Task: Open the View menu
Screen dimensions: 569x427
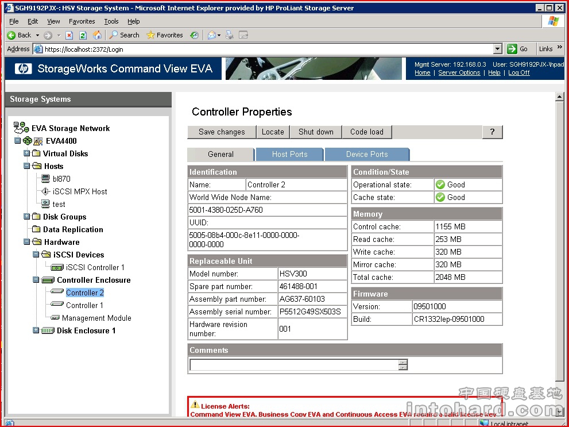Action: pos(53,21)
